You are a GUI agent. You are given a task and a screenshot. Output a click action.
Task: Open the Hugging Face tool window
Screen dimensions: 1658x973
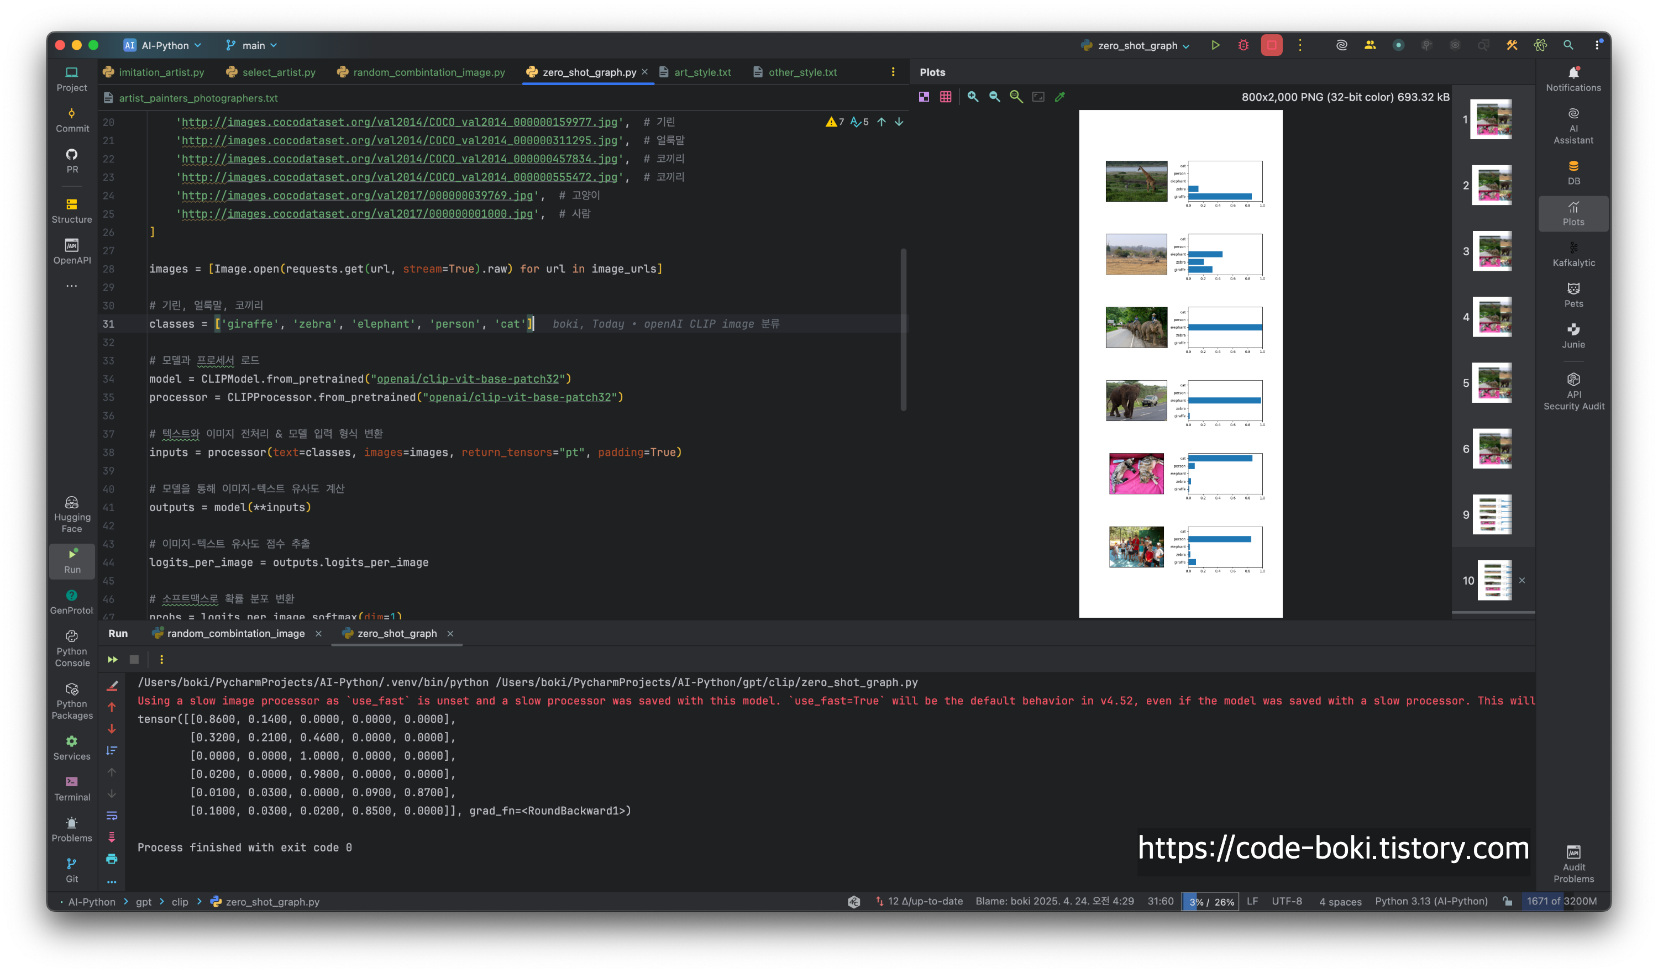72,513
